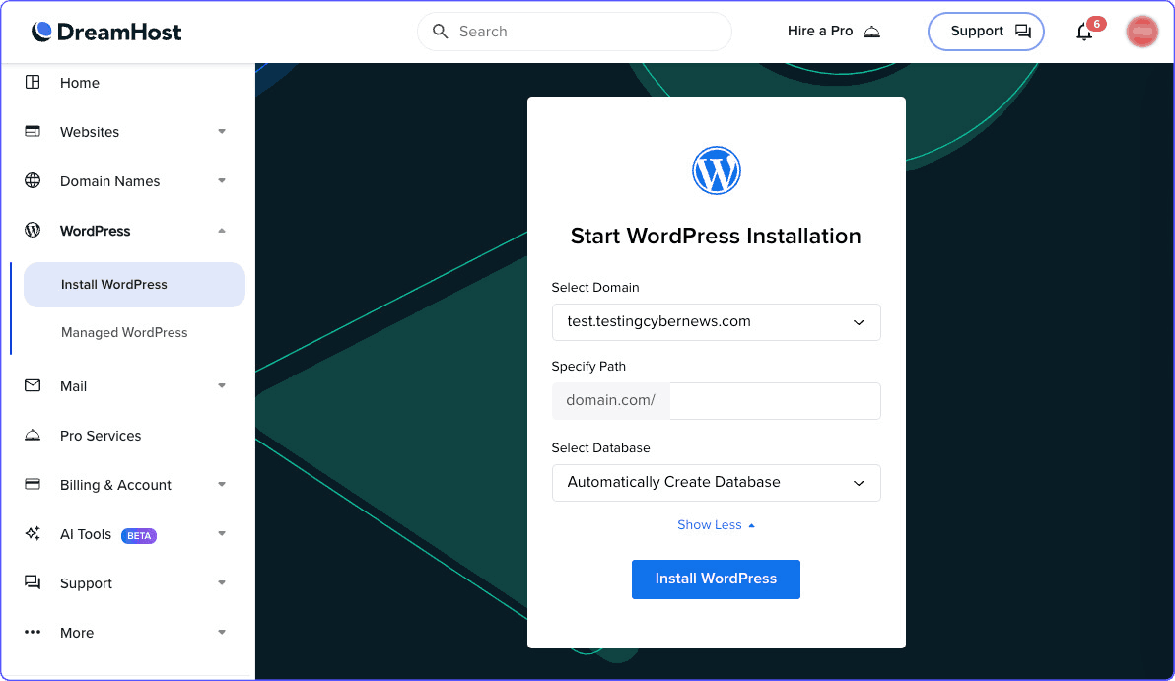1175x681 pixels.
Task: Open Websites in the sidebar
Action: click(89, 132)
